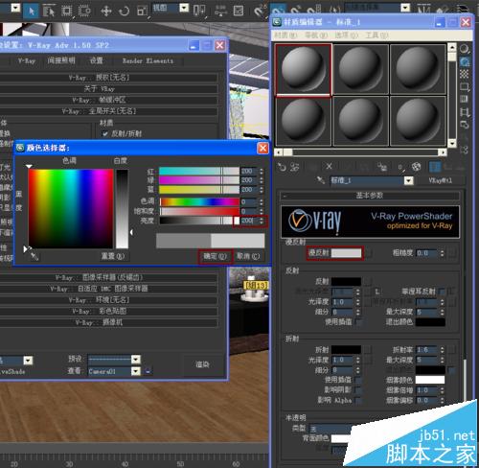Select the Rotate tool in main toolbar
This screenshot has width=479, height=468.
(124, 11)
